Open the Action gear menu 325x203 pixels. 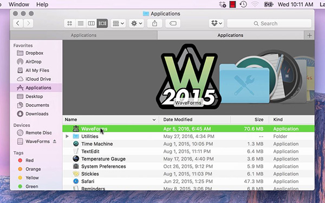coord(136,24)
